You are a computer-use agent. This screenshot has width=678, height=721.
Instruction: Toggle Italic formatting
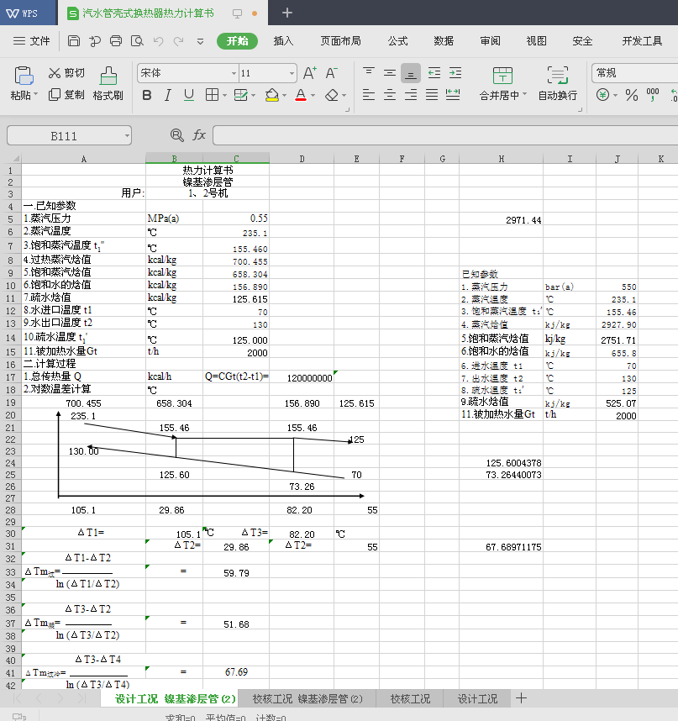click(x=168, y=95)
